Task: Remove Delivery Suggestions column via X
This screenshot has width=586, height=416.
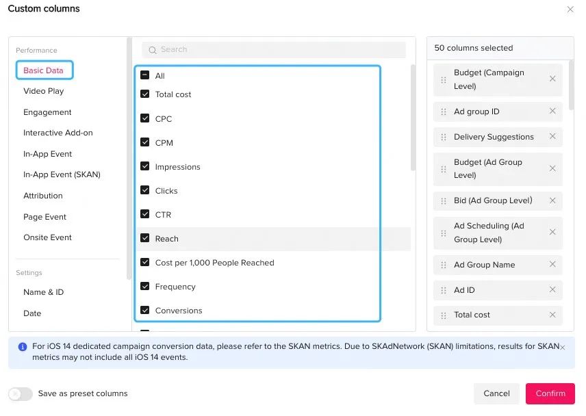Action: pos(552,137)
